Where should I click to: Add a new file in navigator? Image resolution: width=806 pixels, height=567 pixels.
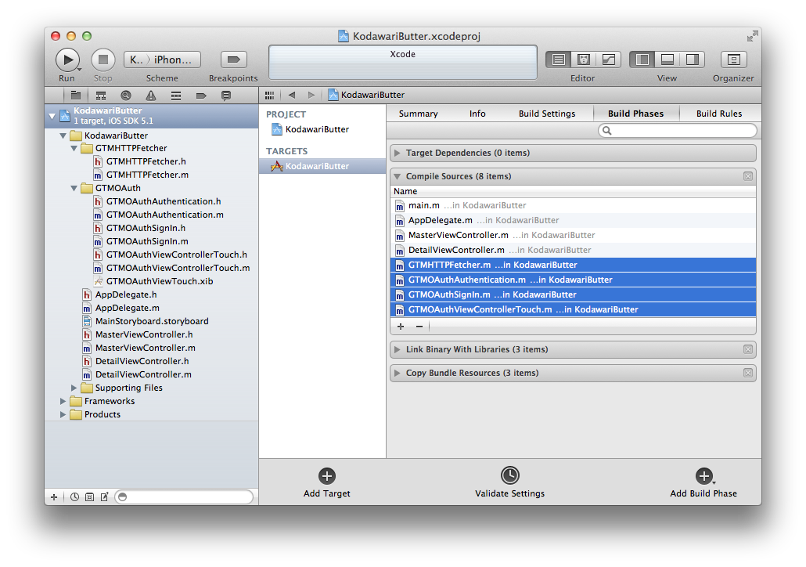coord(54,497)
